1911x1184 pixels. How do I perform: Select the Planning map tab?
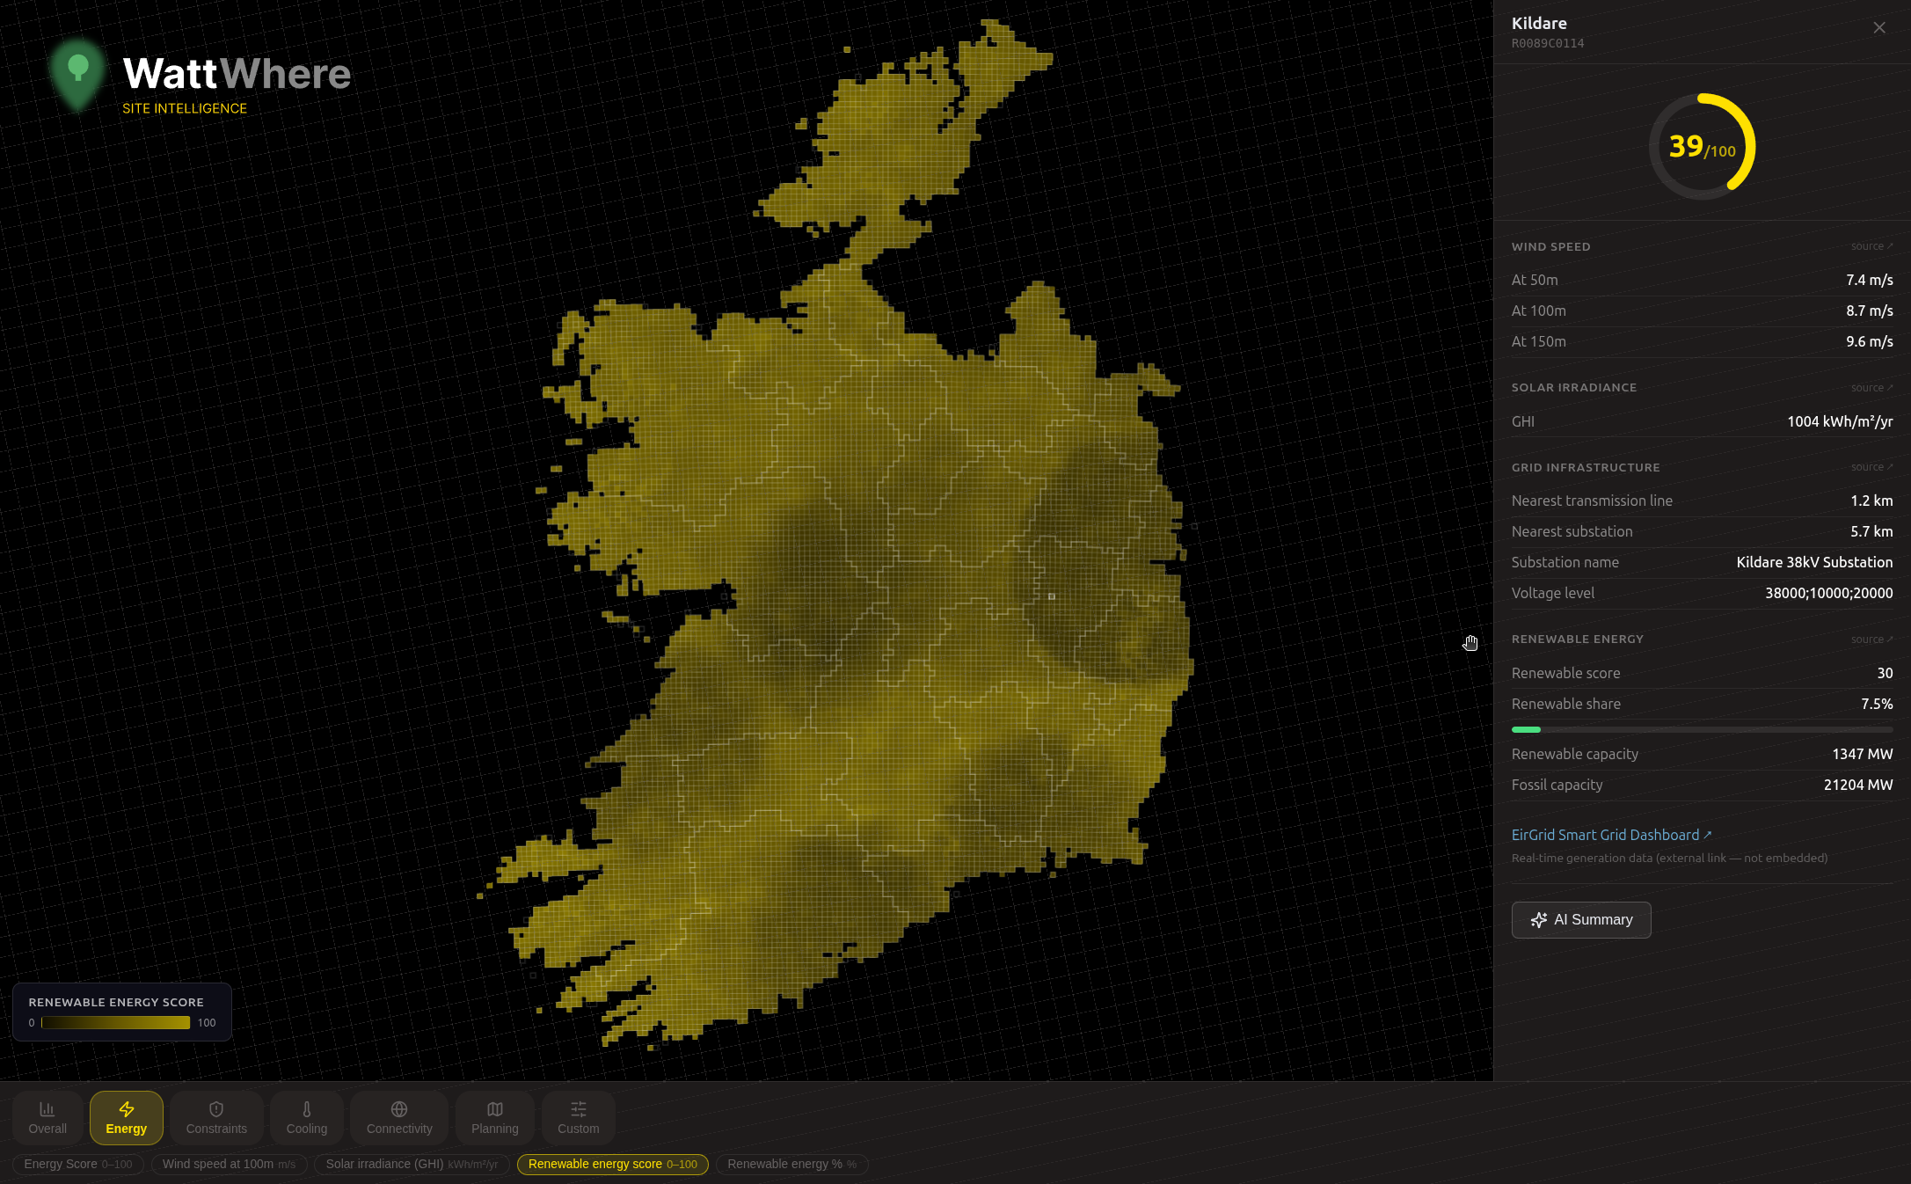(x=495, y=1117)
